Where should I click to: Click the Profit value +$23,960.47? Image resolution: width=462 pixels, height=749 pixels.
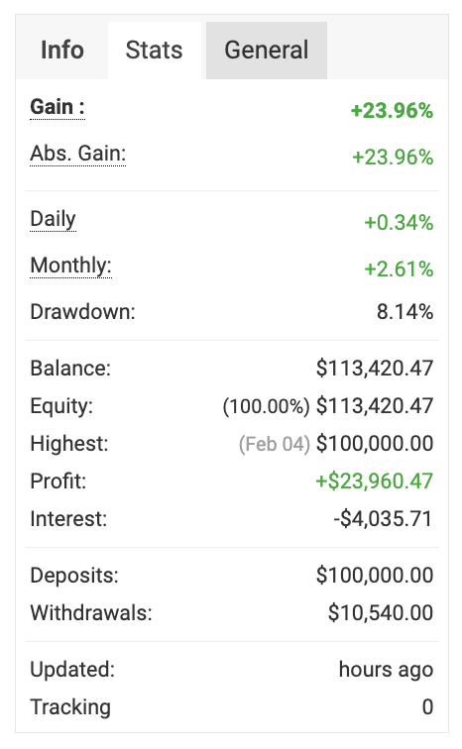[374, 481]
